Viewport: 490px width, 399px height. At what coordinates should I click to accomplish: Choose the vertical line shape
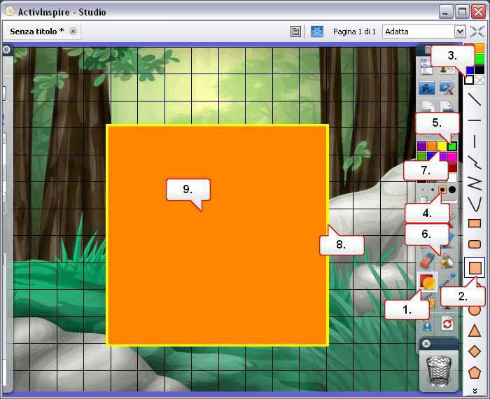pyautogui.click(x=475, y=141)
